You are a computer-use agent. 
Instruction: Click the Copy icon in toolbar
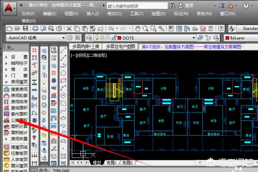click(77, 29)
